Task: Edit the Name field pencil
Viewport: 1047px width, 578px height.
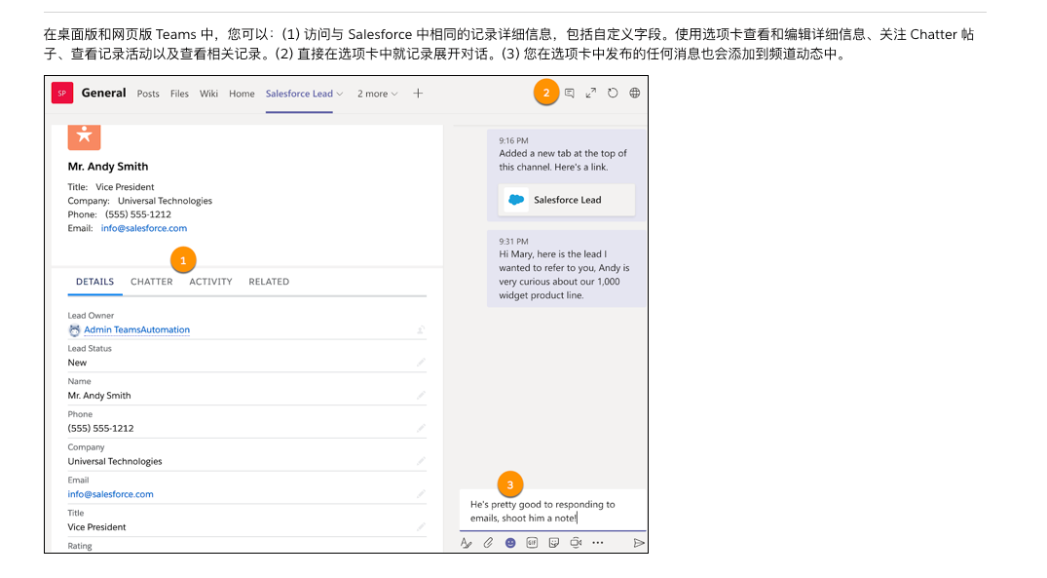Action: 421,396
